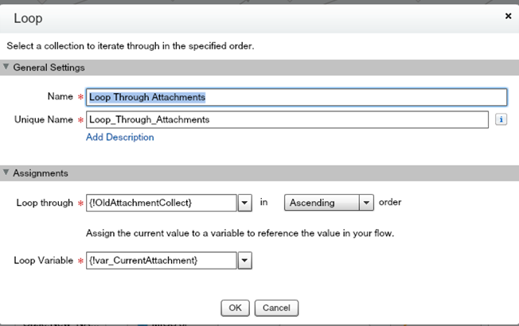Confirm the loop with OK button
The height and width of the screenshot is (326, 519).
tap(235, 308)
